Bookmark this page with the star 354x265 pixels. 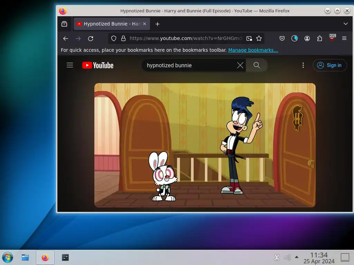point(259,38)
